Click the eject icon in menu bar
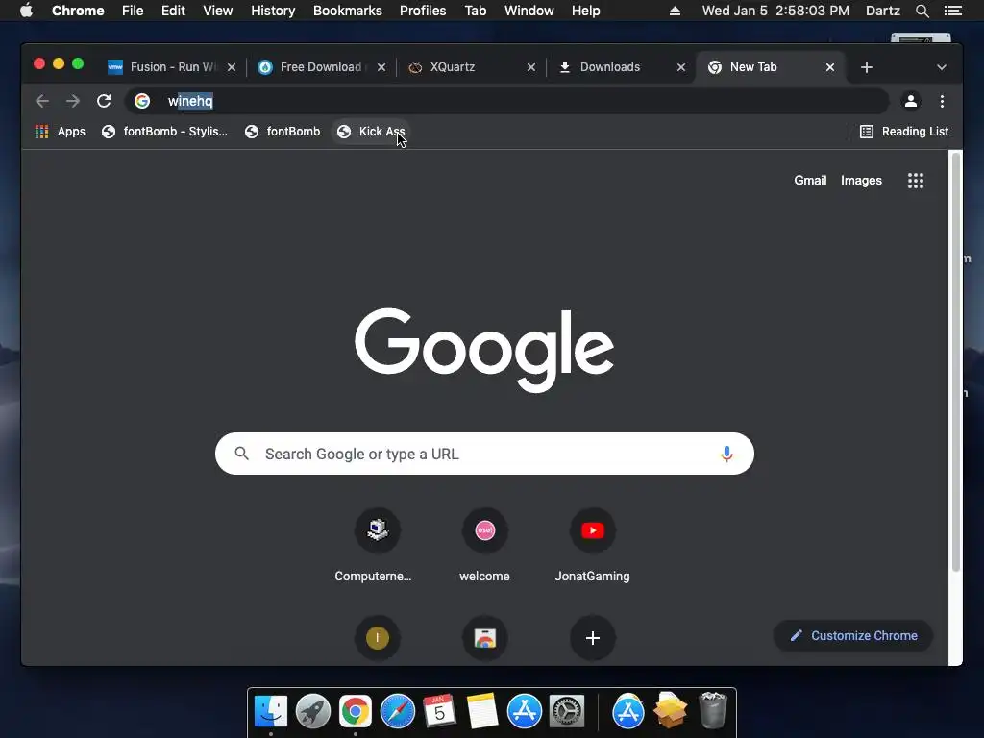 pyautogui.click(x=675, y=11)
